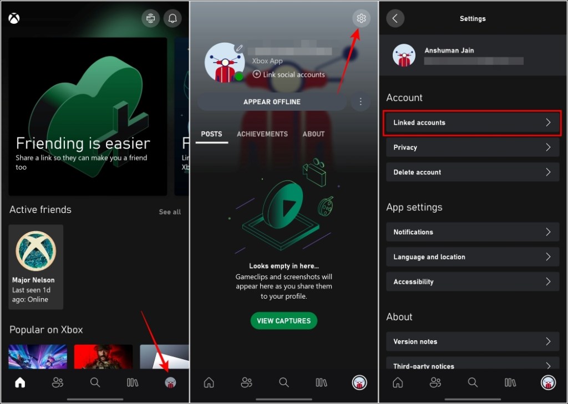Screen dimensions: 568x404
Task: Expand the Privacy row chevron
Action: 549,147
